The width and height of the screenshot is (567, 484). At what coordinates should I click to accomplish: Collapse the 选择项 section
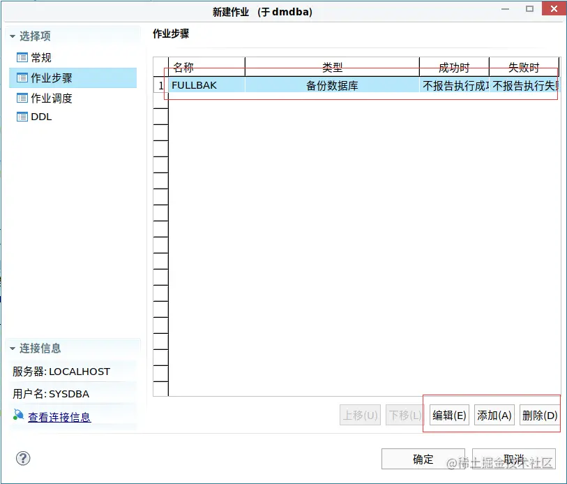11,36
